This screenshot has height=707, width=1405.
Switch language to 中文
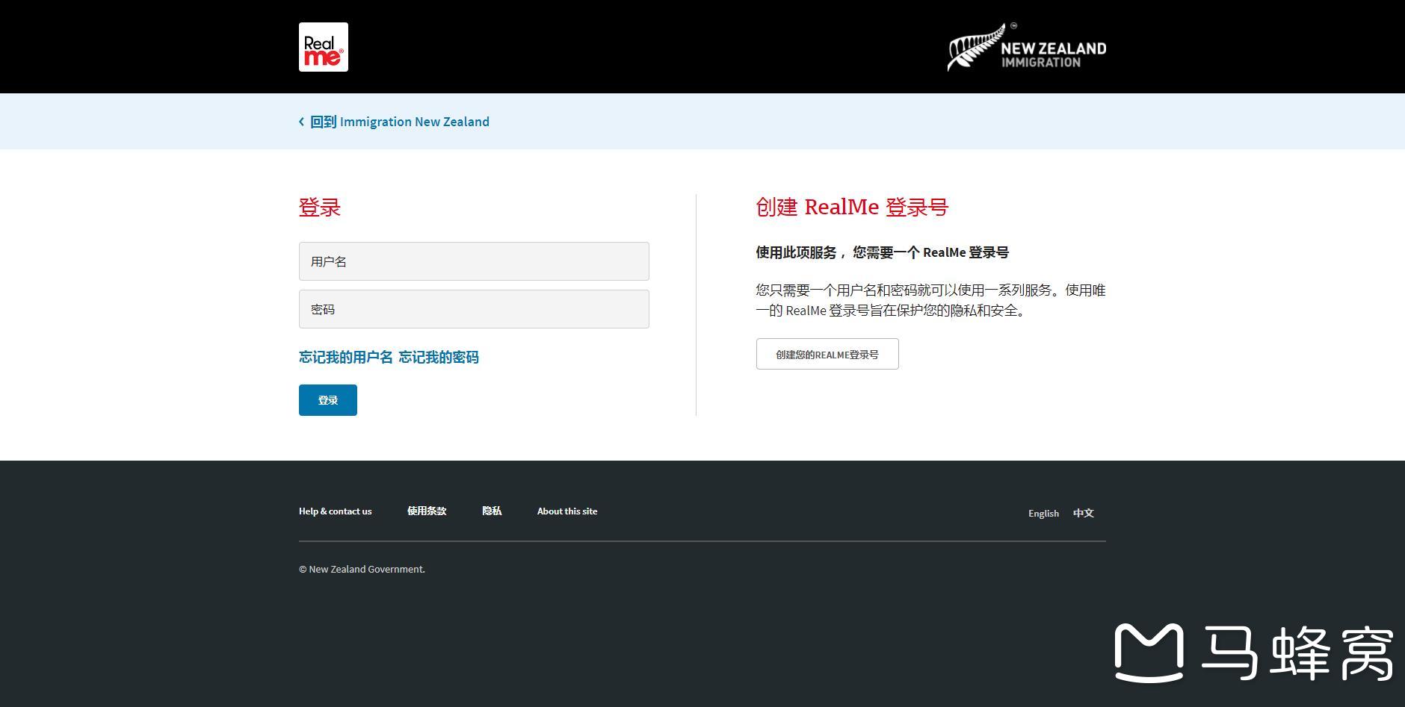click(x=1083, y=514)
